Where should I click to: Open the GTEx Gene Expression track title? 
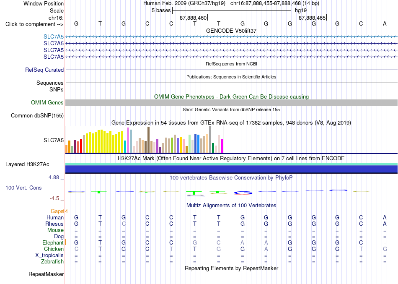click(x=231, y=123)
